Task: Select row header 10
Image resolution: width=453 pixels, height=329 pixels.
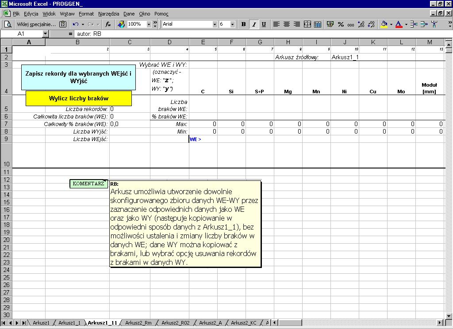Action: [6, 155]
